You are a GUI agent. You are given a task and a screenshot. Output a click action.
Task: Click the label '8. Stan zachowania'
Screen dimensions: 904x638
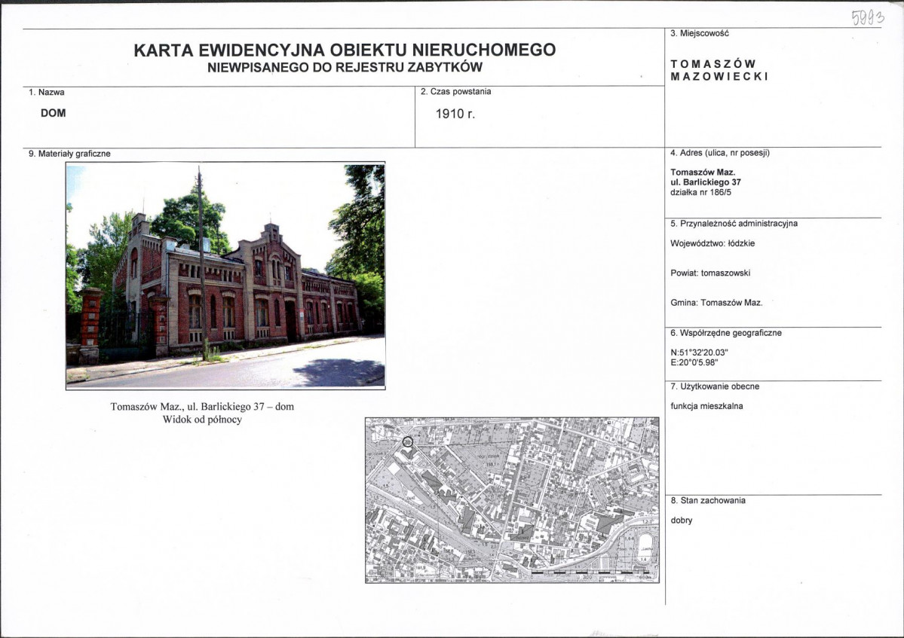pyautogui.click(x=708, y=500)
